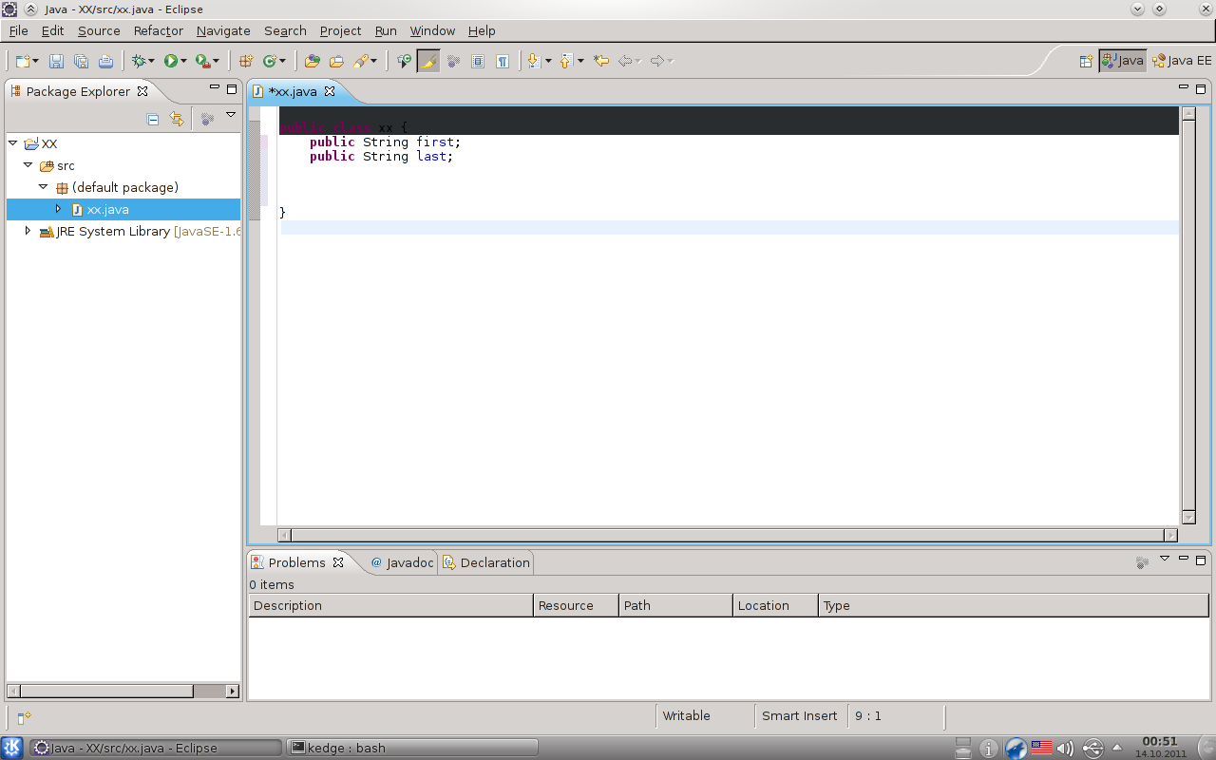1216x760 pixels.
Task: Switch to the Java EE perspective
Action: 1182,61
